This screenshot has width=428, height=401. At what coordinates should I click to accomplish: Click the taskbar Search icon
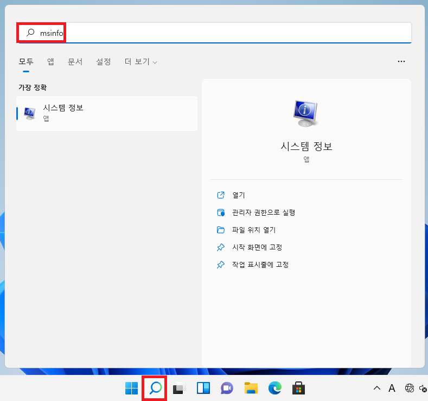click(x=155, y=388)
